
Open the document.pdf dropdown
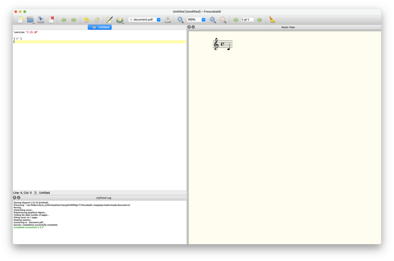159,20
